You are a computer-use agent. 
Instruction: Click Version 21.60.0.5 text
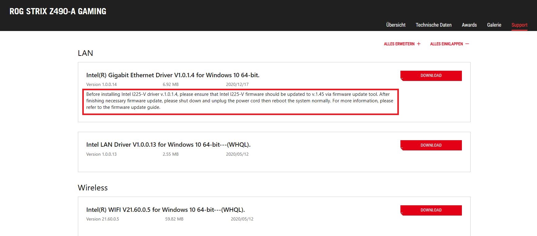click(103, 219)
